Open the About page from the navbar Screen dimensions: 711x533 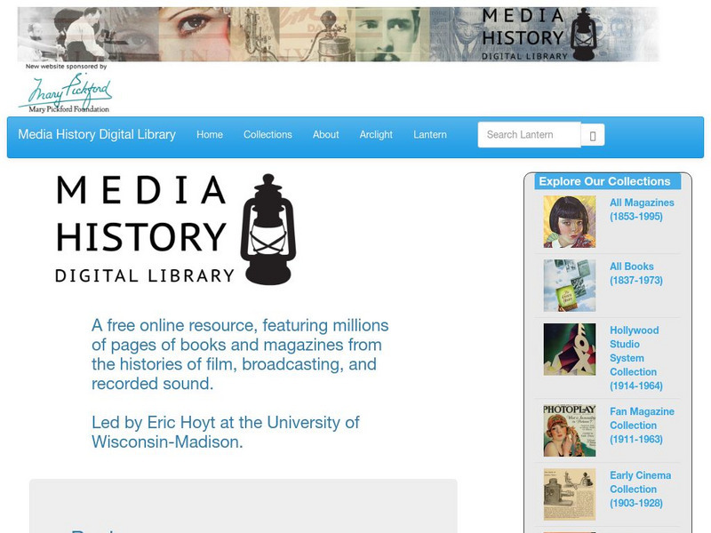pos(325,134)
